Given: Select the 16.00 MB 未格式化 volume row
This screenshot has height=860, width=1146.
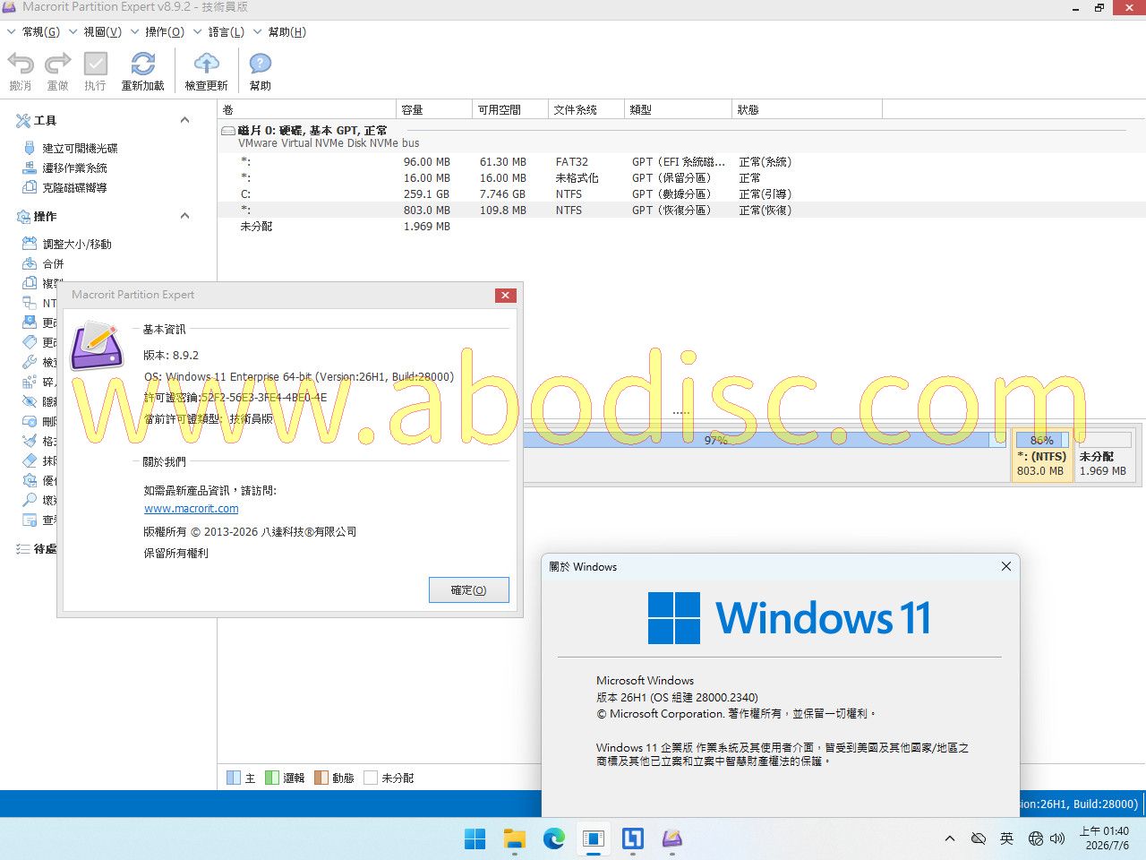Looking at the screenshot, I should [681, 178].
